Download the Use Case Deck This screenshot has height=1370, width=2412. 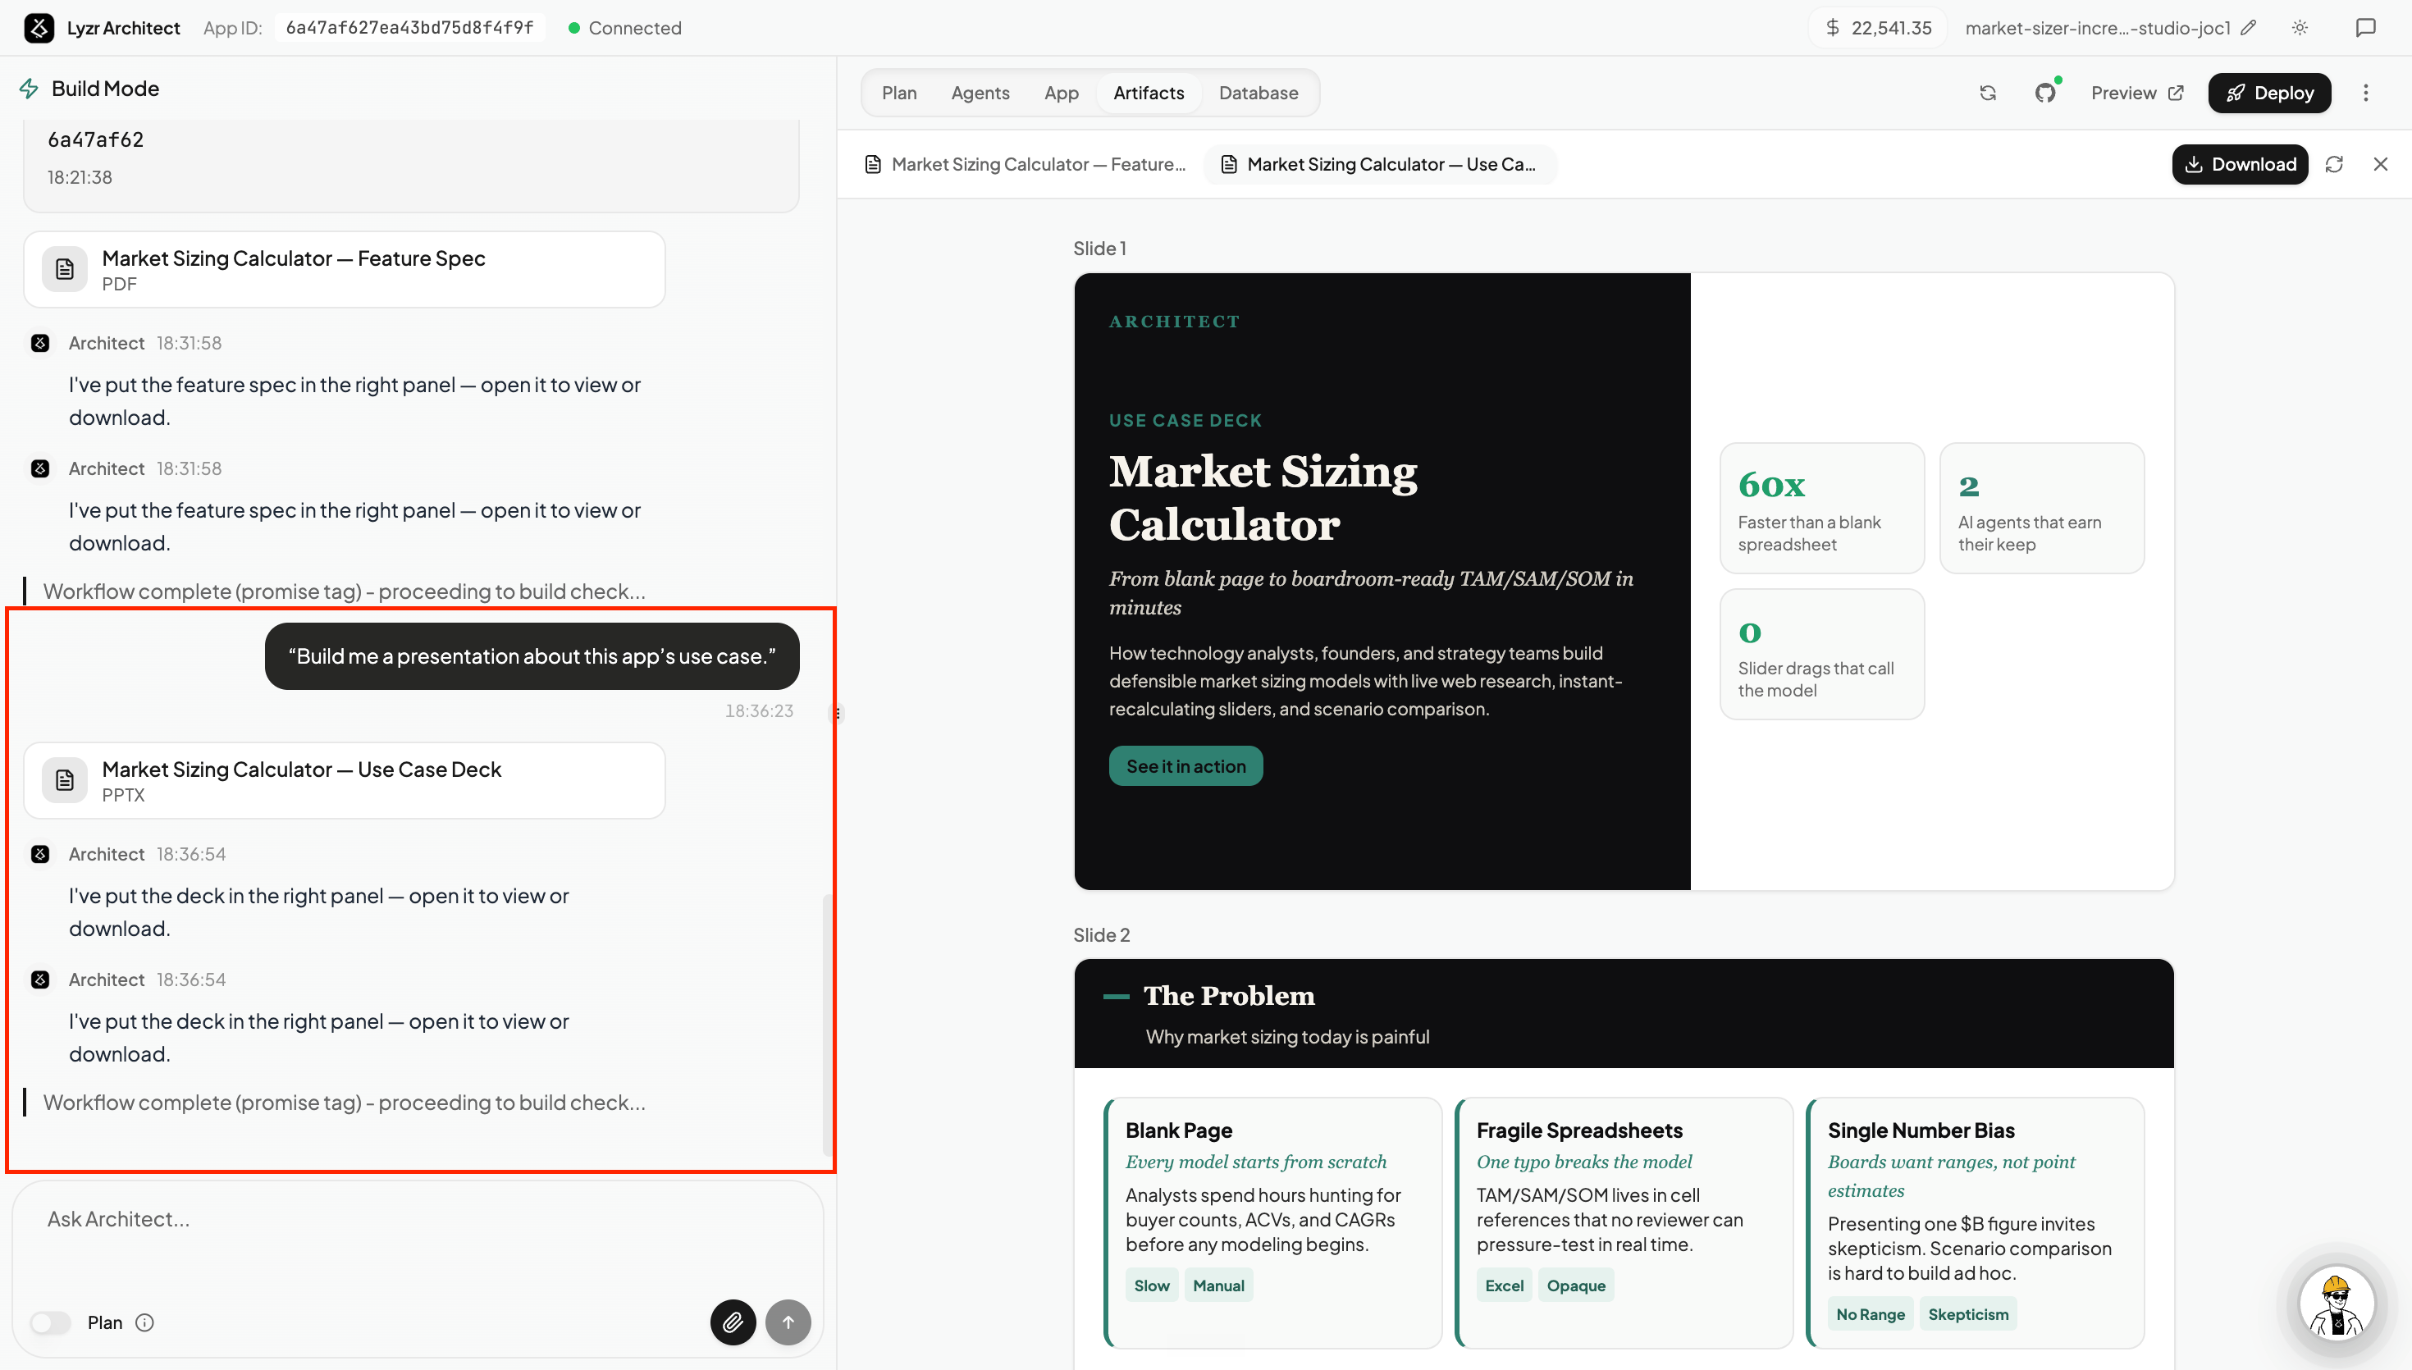pos(2239,165)
